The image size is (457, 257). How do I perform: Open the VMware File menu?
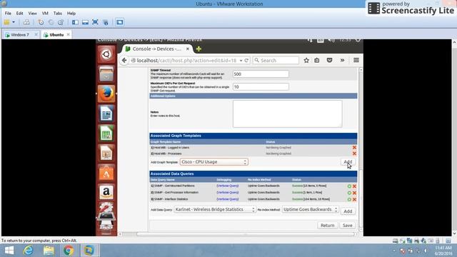tap(8, 14)
